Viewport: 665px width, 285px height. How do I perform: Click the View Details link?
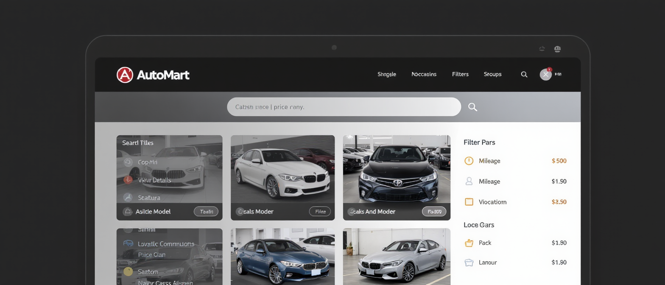point(154,180)
